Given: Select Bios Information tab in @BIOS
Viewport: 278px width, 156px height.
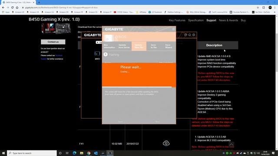Looking at the screenshot, I should pyautogui.click(x=109, y=46).
